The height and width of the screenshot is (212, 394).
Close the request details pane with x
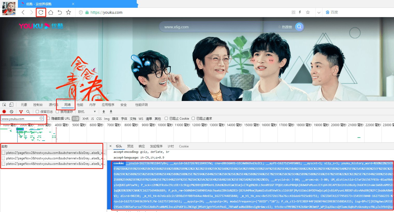tap(110, 146)
